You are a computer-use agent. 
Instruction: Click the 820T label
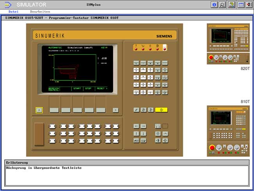pyautogui.click(x=245, y=68)
